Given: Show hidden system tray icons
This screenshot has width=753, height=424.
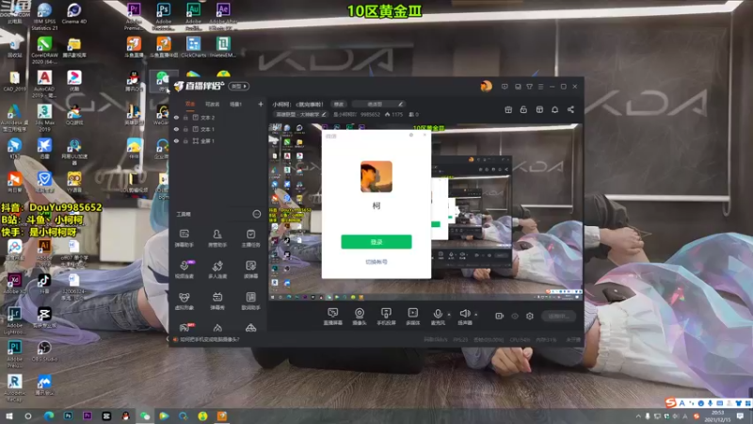Looking at the screenshot, I should click(x=638, y=416).
